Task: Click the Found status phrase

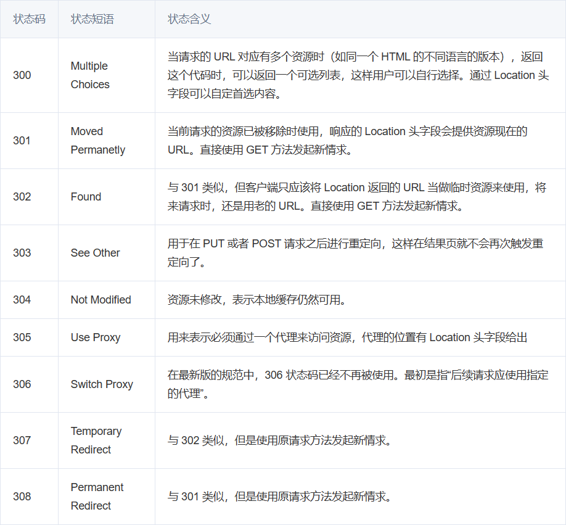Action: (86, 197)
